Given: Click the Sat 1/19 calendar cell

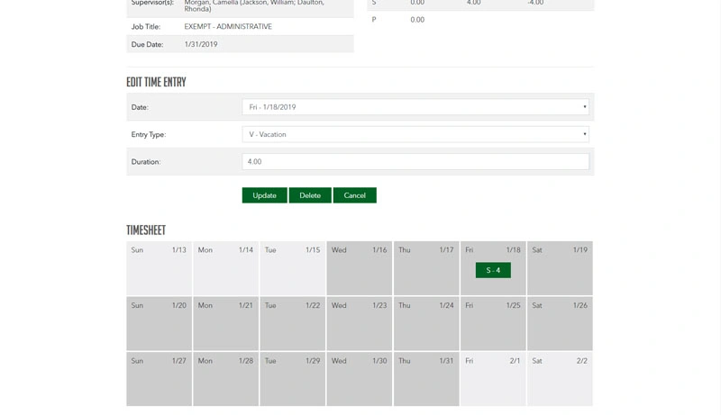Looking at the screenshot, I should click(560, 268).
